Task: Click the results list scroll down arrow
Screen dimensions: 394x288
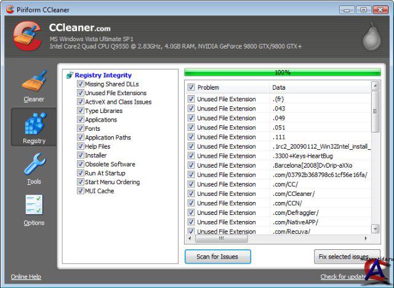Action: click(376, 228)
